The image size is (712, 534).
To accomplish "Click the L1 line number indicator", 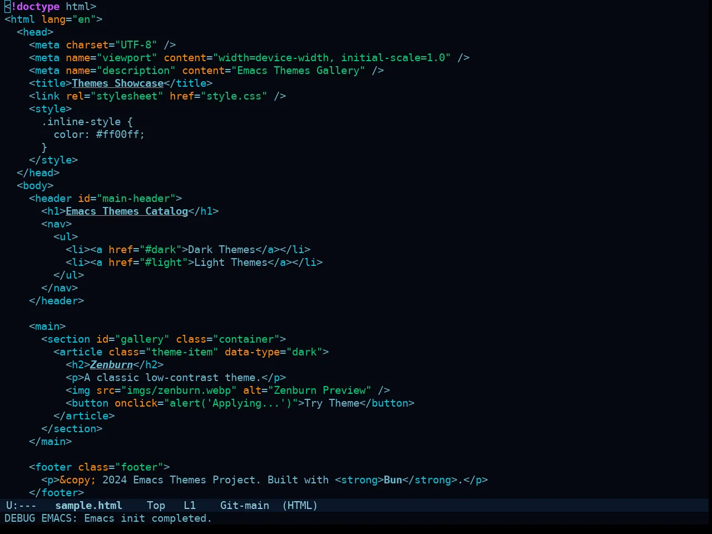I will pyautogui.click(x=190, y=506).
